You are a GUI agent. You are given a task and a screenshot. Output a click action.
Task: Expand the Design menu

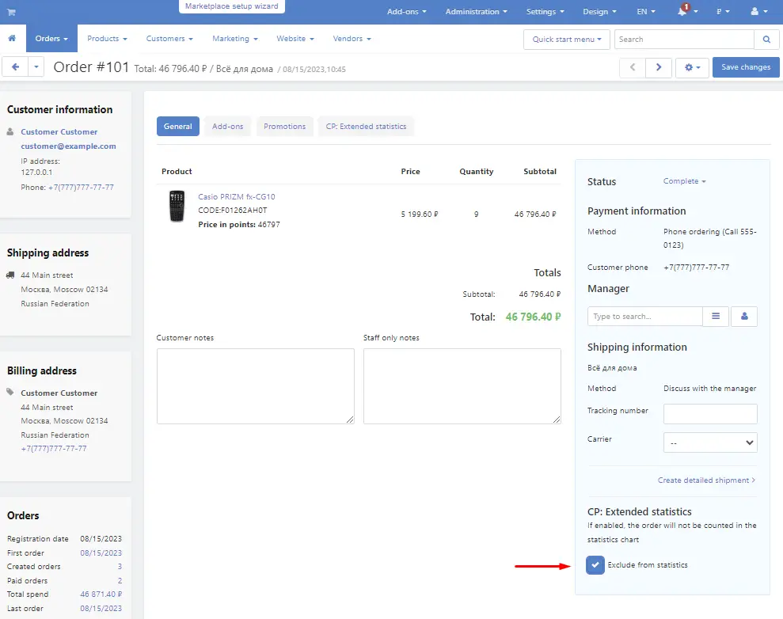coord(599,12)
